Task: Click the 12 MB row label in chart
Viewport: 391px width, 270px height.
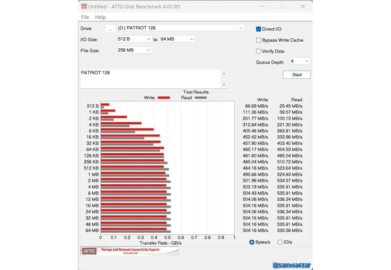Action: coord(92,199)
